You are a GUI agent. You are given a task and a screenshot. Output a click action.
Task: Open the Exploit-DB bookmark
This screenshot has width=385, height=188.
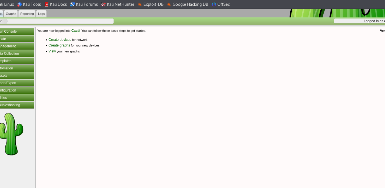(x=151, y=4)
